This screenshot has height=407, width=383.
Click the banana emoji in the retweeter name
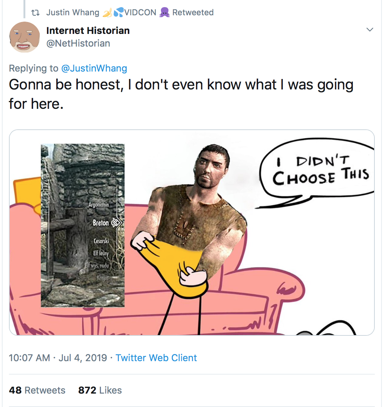pos(107,12)
